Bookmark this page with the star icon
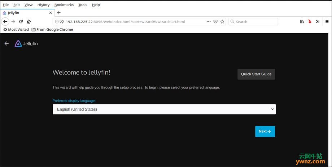This screenshot has width=332, height=167. pyautogui.click(x=222, y=22)
